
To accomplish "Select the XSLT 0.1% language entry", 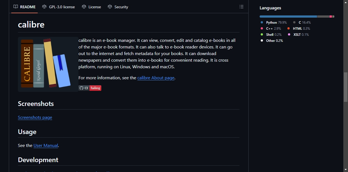I will (298, 35).
